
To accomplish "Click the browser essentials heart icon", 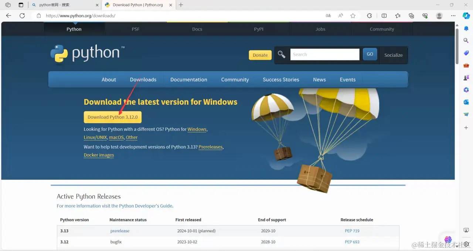I will 425,16.
